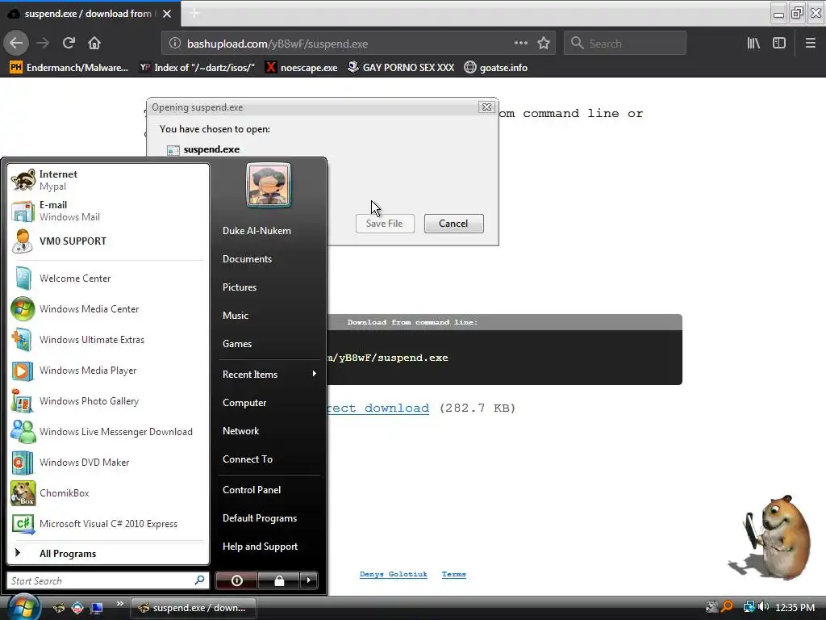Open the goatse.info bookmark
The width and height of the screenshot is (826, 620).
[x=496, y=68]
